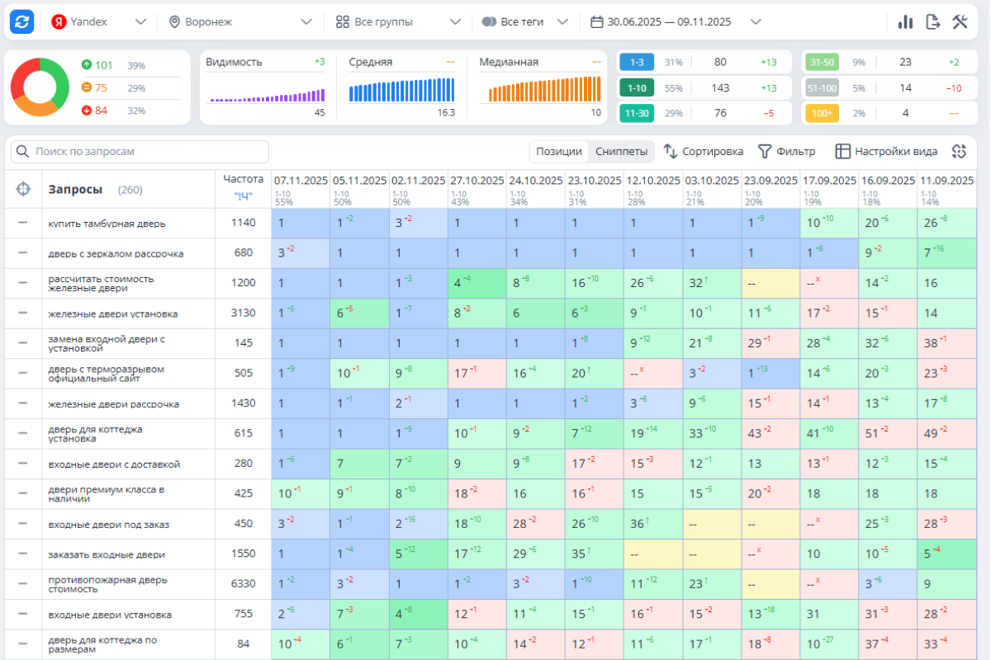
Task: Click the Поиск по запросам search field
Action: click(x=140, y=152)
